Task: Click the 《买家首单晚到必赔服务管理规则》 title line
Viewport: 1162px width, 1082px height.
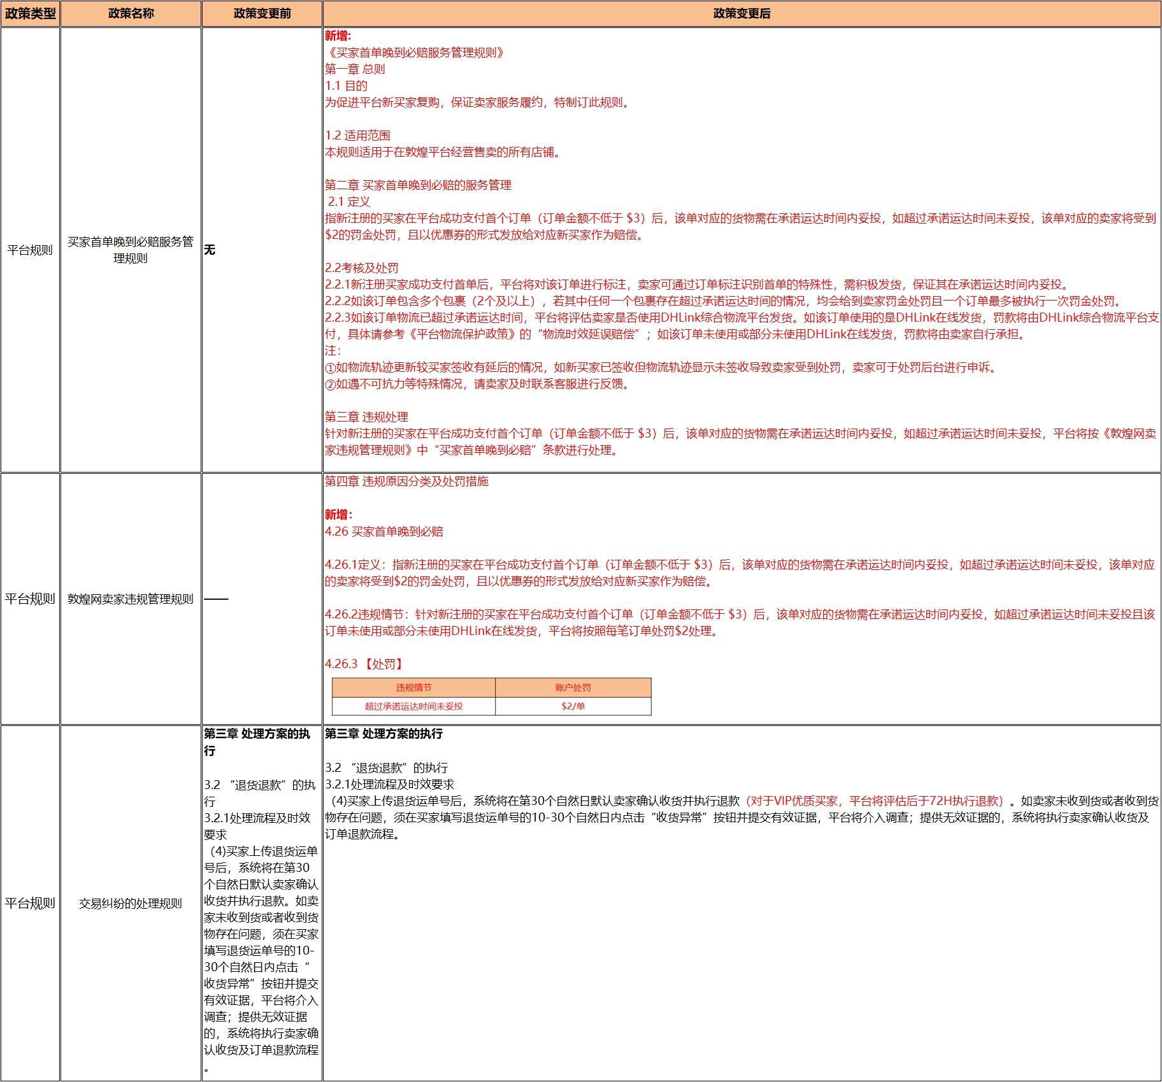Action: 417,53
